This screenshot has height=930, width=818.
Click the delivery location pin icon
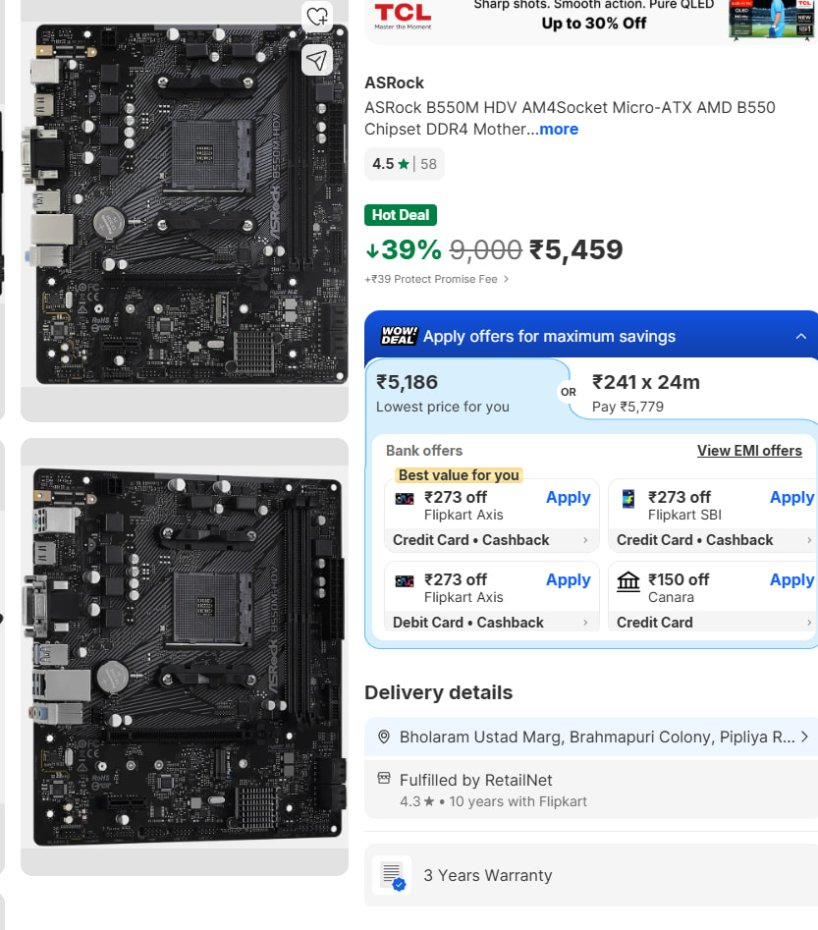click(384, 737)
